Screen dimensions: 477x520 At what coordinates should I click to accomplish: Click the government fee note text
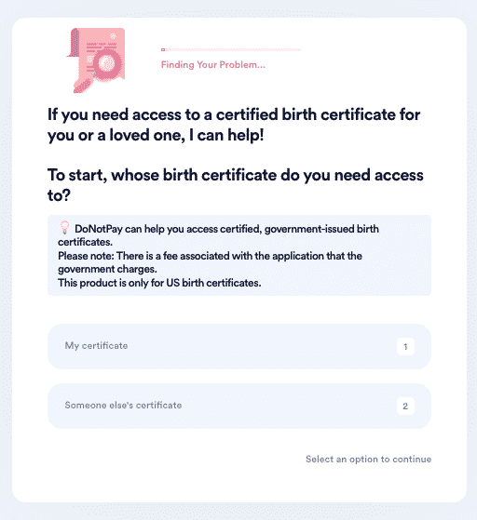[210, 262]
